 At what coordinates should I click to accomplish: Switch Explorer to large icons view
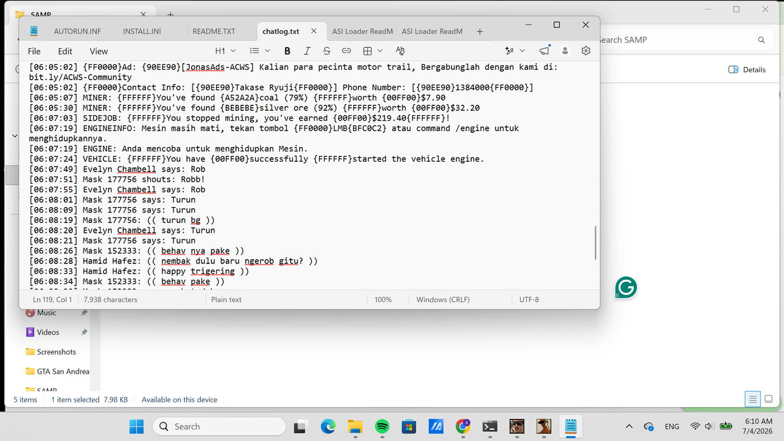768,399
